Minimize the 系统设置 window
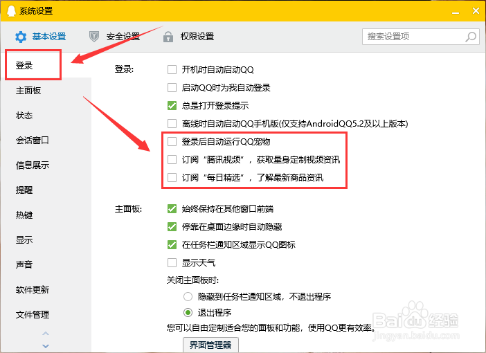Viewport: 486px width, 353px height. 456,12
